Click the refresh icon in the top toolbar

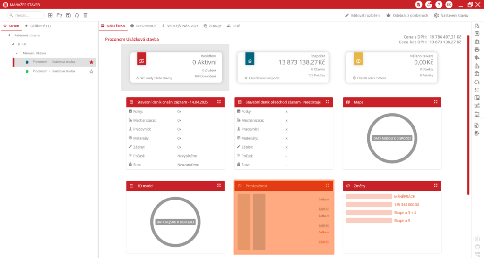pos(77,16)
